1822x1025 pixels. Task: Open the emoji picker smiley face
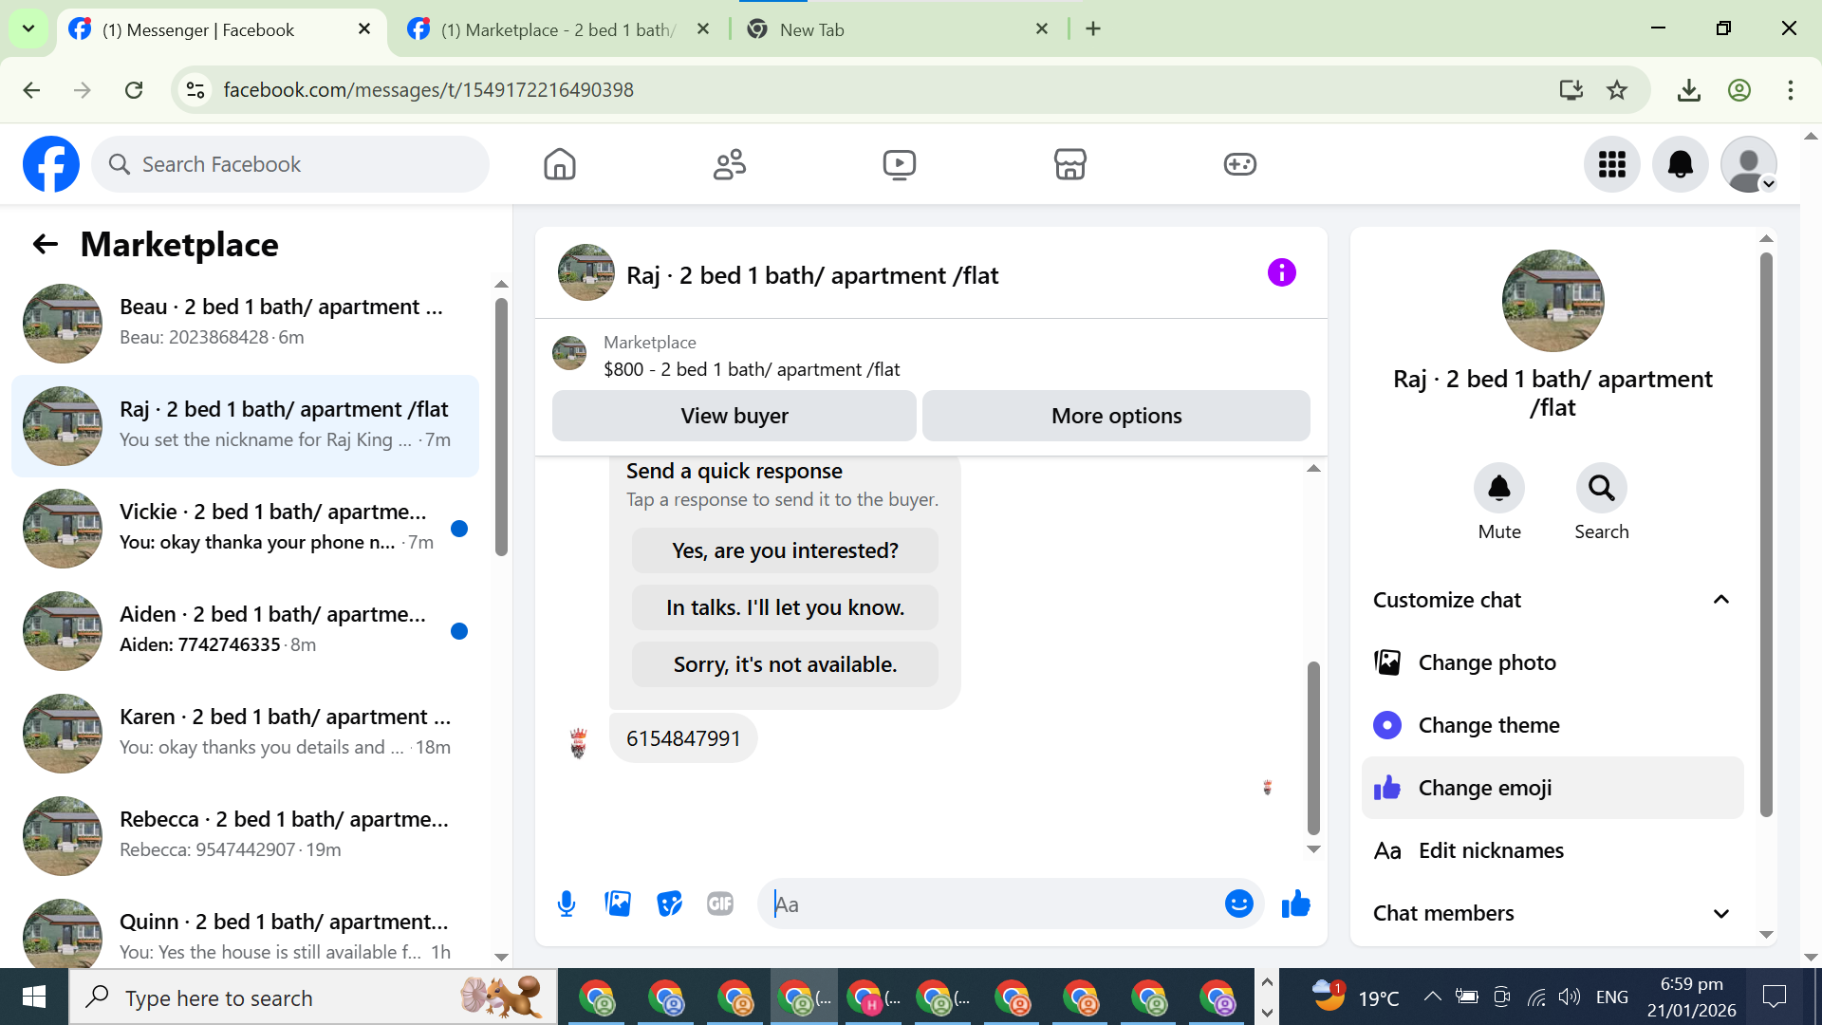tap(1238, 904)
